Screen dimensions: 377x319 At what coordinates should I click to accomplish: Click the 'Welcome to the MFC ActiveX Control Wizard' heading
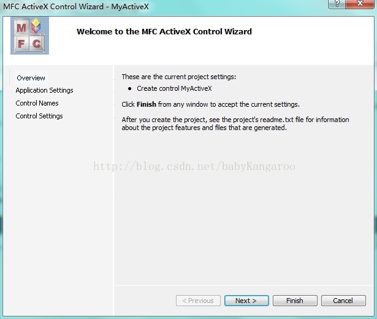coord(164,31)
